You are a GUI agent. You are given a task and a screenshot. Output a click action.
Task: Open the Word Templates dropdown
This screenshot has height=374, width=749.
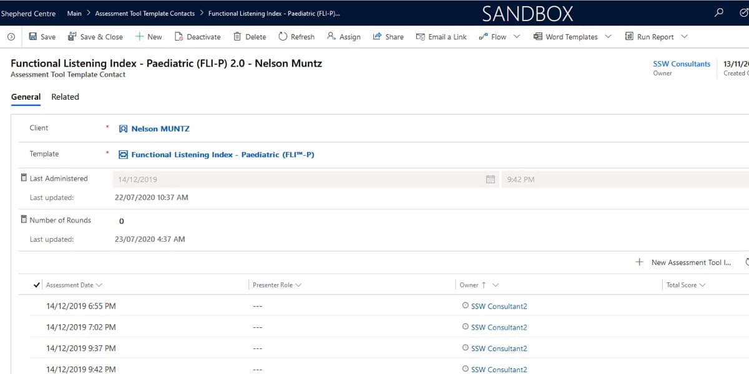pos(609,37)
